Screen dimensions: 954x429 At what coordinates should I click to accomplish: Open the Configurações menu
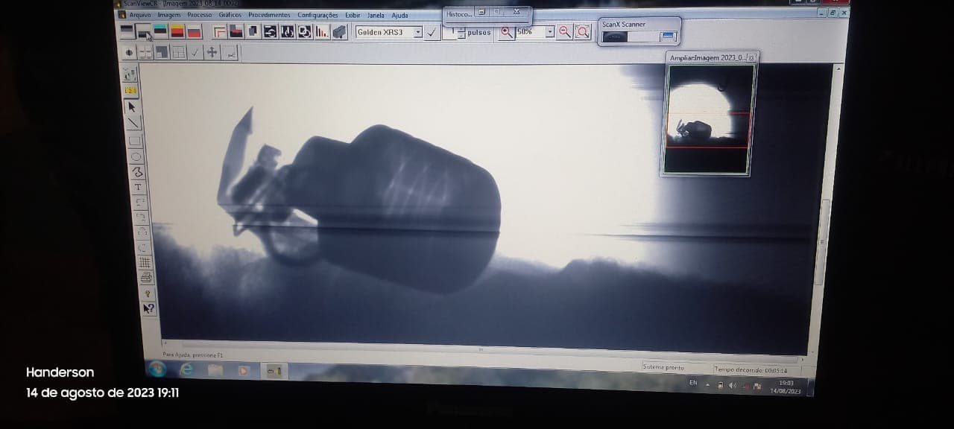tap(318, 15)
